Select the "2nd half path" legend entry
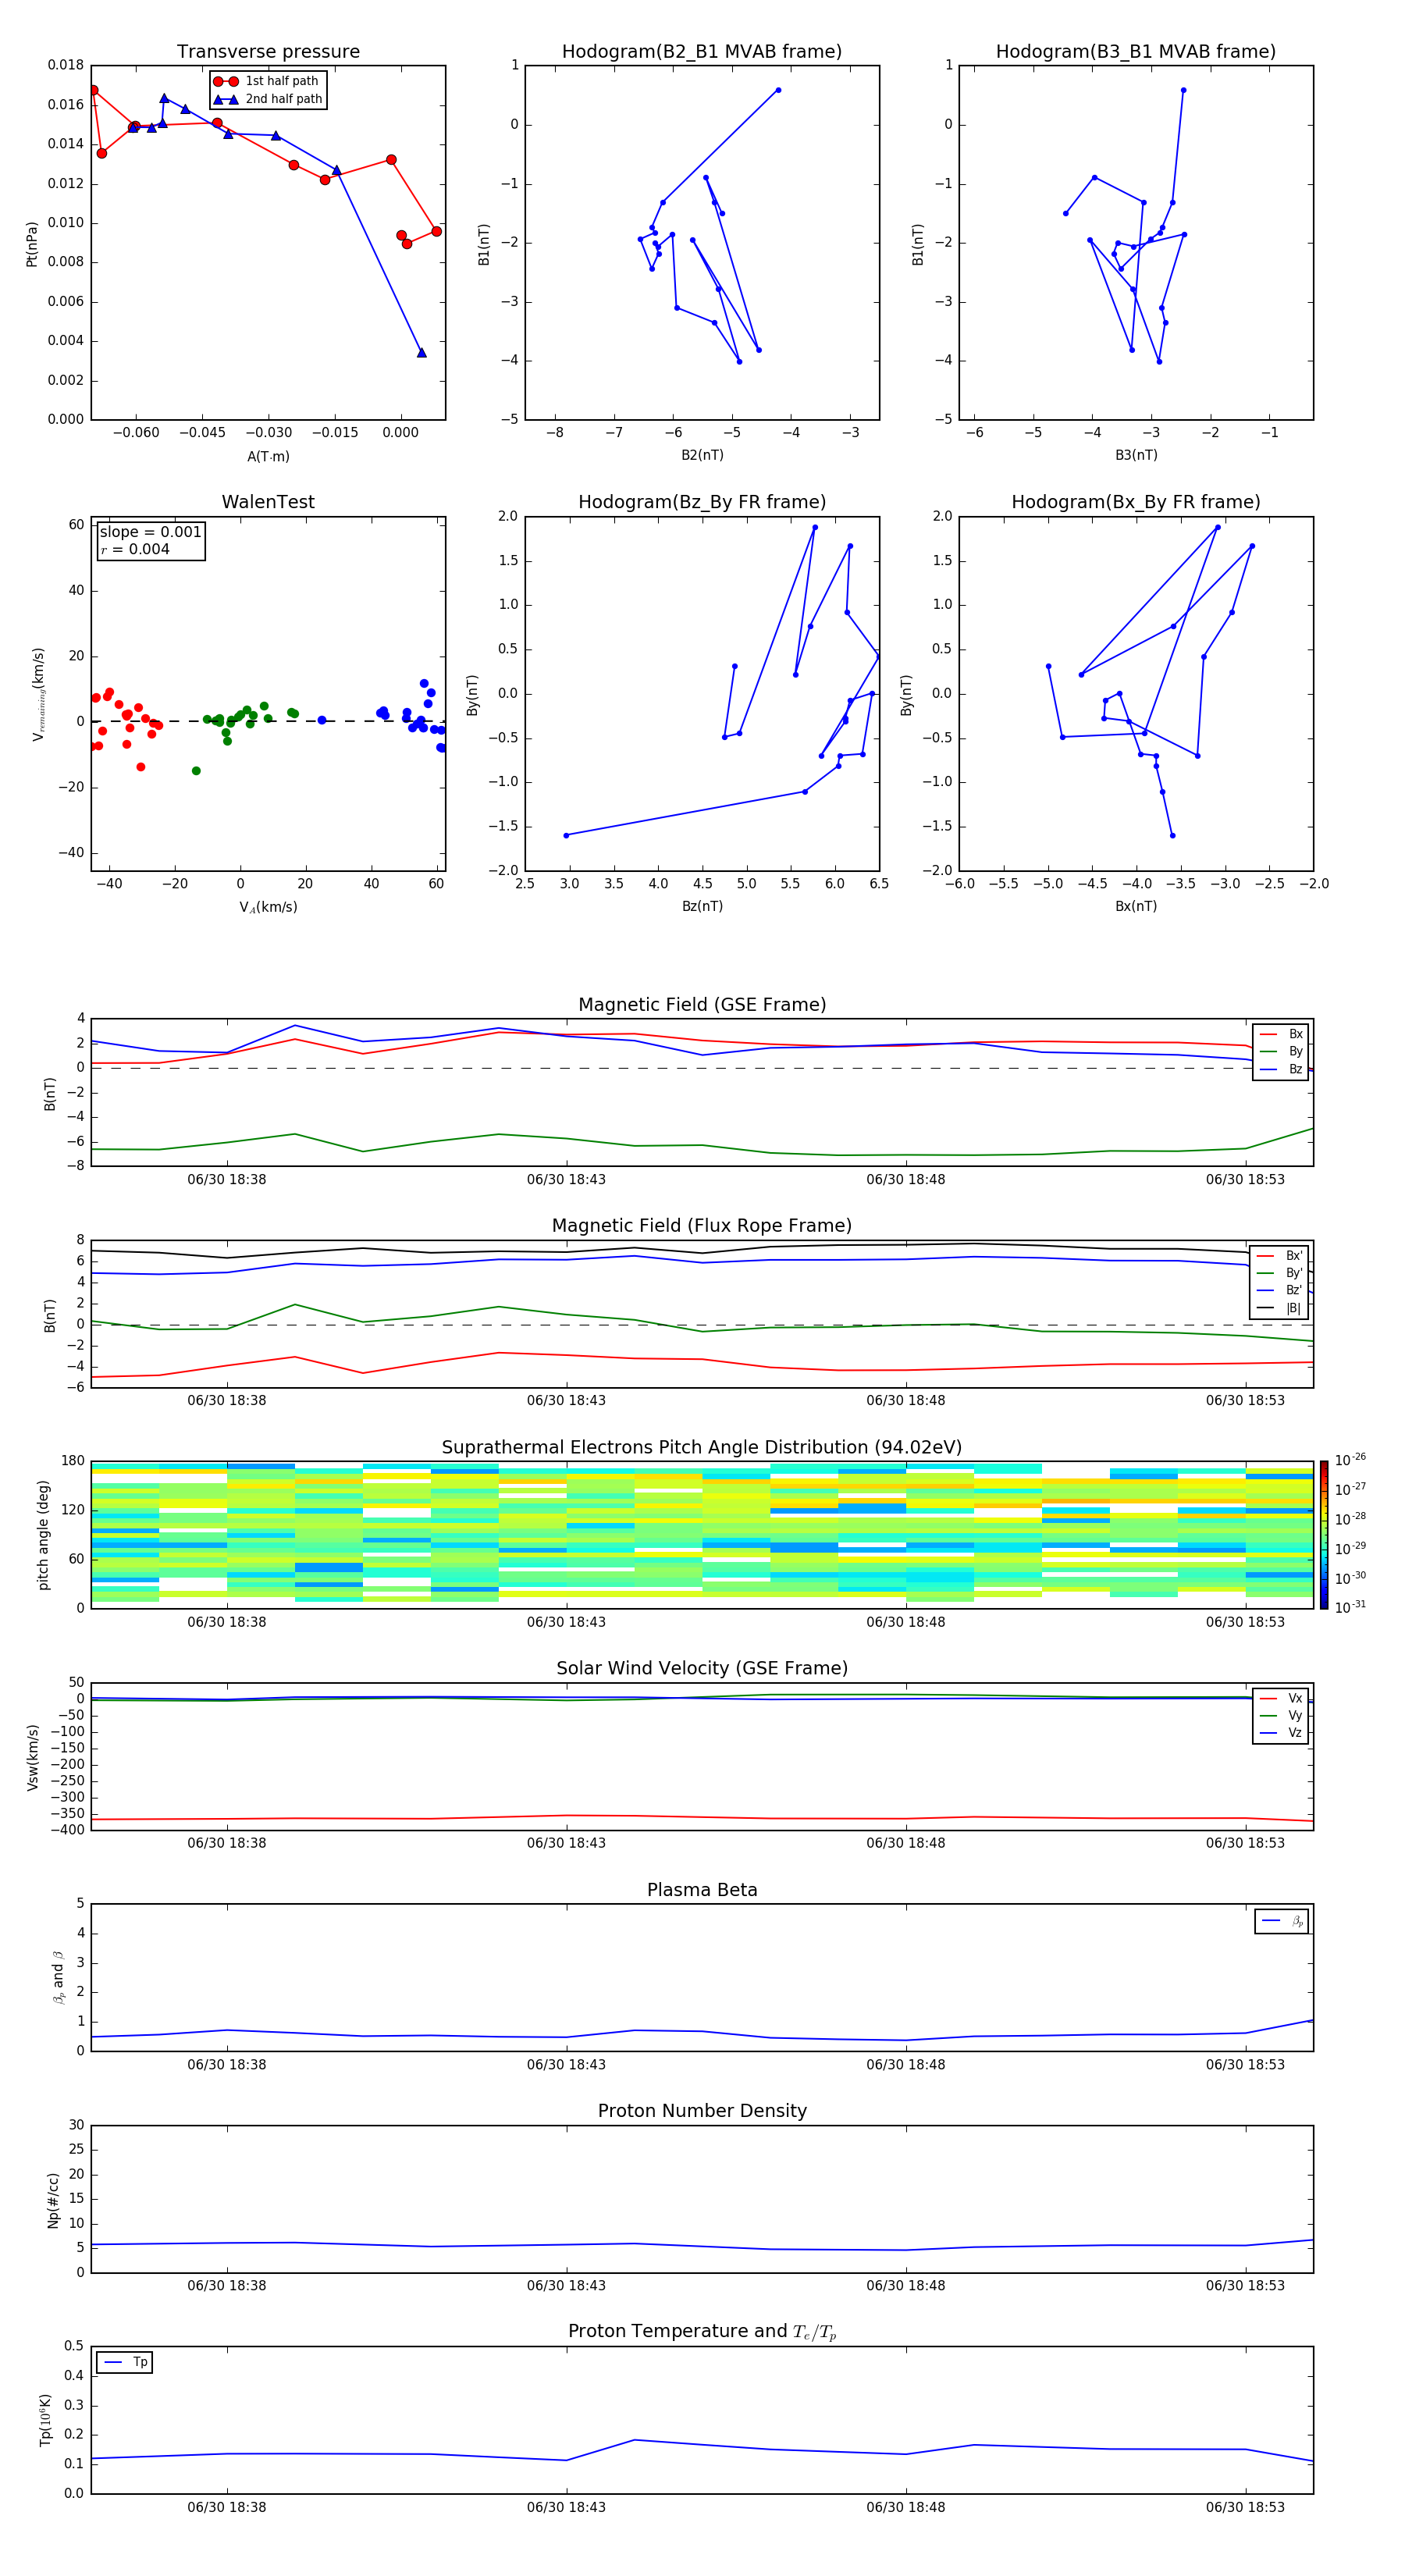 pyautogui.click(x=267, y=99)
